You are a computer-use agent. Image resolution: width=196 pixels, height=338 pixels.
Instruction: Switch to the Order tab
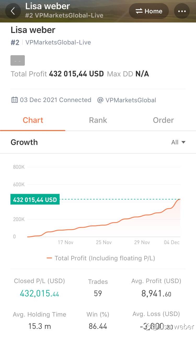click(163, 120)
